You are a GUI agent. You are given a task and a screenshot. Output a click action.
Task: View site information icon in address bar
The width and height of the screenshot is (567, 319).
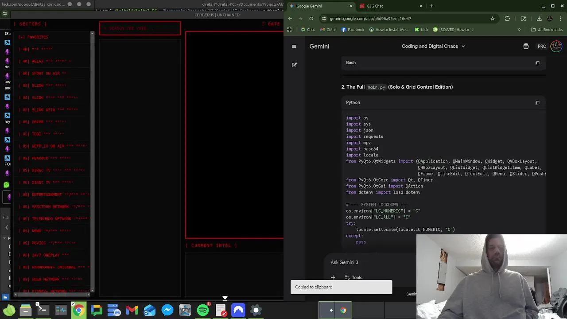pyautogui.click(x=324, y=19)
